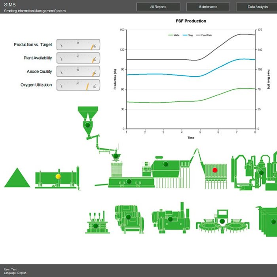Image resolution: width=277 pixels, height=277 pixels.
Task: Click the Production (t/h) axis label
Action: click(115, 79)
